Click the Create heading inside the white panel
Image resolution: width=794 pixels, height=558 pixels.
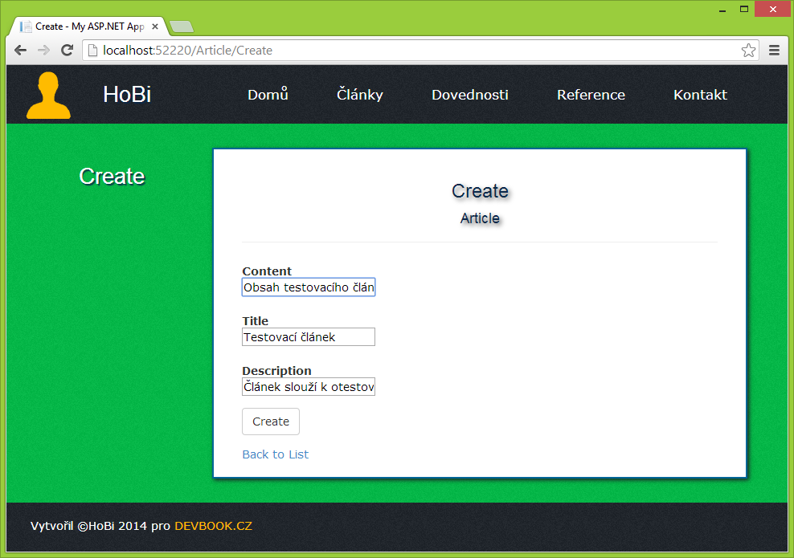tap(480, 191)
